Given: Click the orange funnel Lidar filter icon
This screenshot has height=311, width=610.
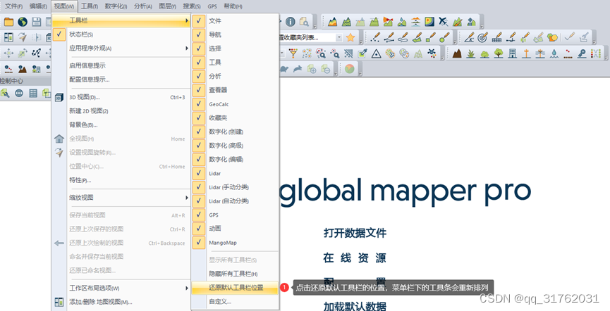Looking at the screenshot, I should (x=293, y=53).
